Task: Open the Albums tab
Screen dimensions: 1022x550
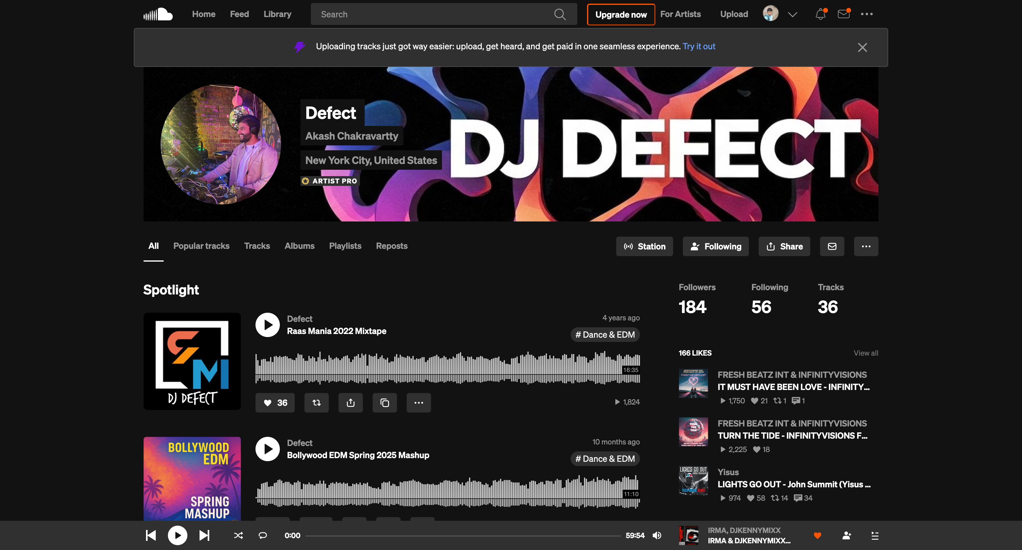Action: [x=300, y=246]
